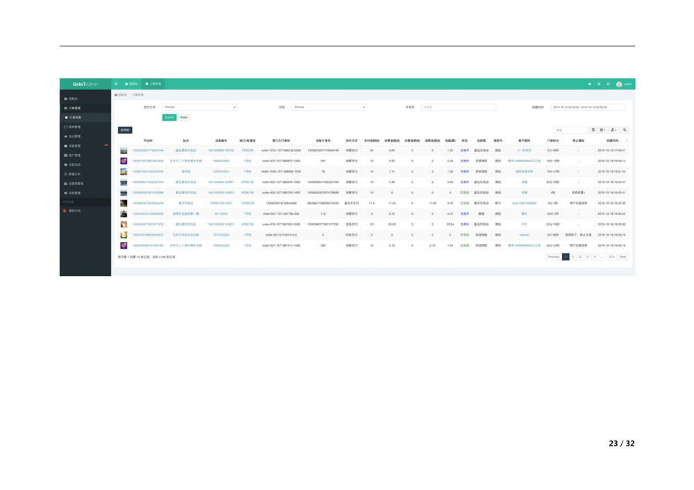The width and height of the screenshot is (694, 490).
Task: Click the table view toggle icon
Action: click(593, 130)
